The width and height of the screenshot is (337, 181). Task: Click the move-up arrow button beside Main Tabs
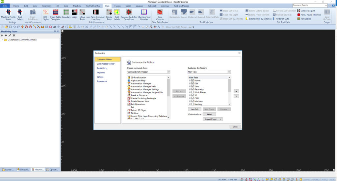(x=236, y=91)
